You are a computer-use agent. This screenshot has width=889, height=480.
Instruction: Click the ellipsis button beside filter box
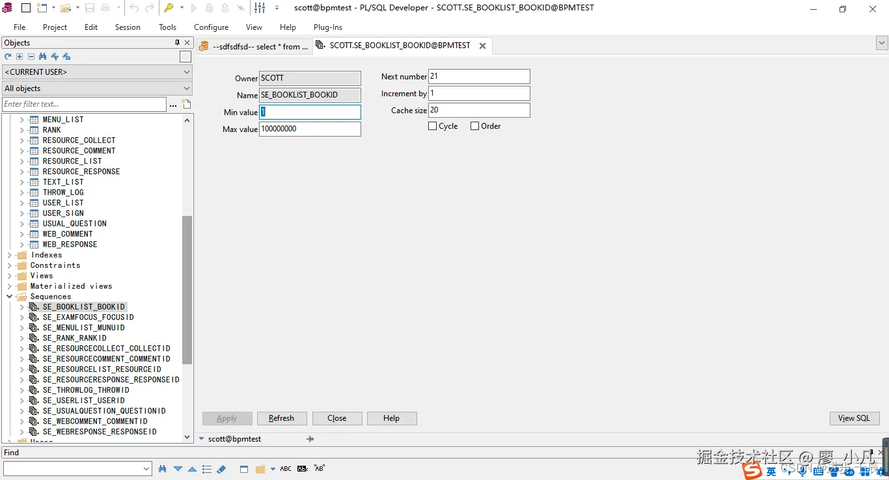tap(173, 104)
